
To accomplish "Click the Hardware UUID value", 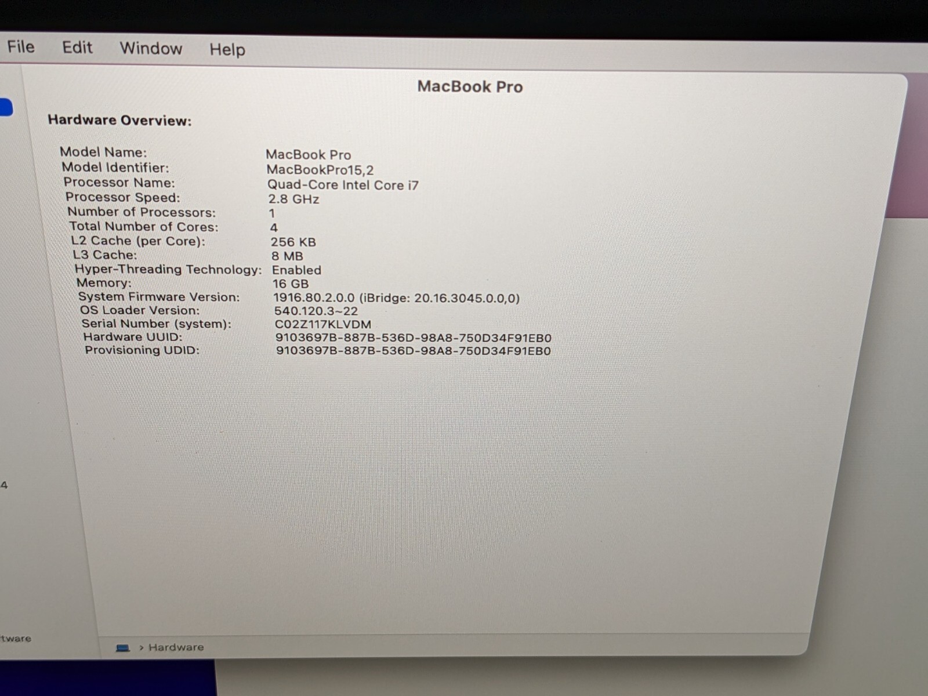I will (x=414, y=338).
